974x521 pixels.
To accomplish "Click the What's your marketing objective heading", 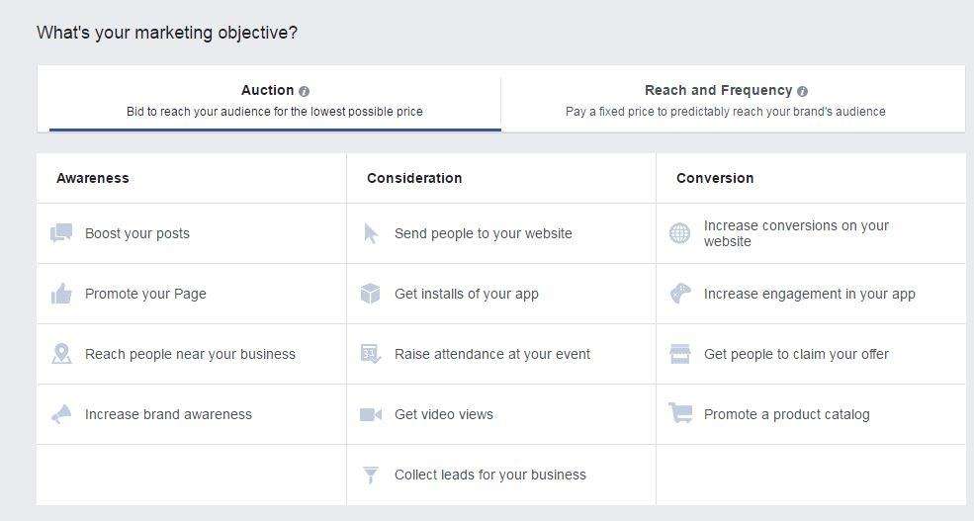I will click(167, 33).
